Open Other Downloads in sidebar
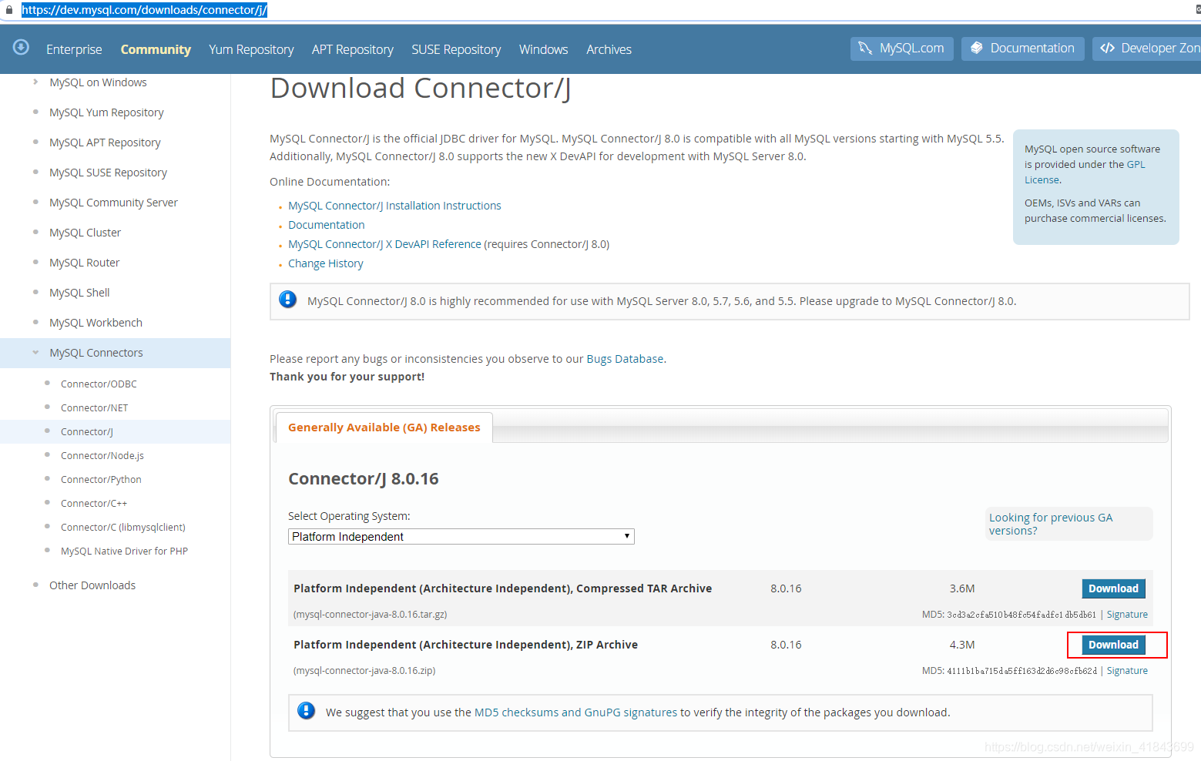This screenshot has width=1201, height=761. (x=92, y=585)
